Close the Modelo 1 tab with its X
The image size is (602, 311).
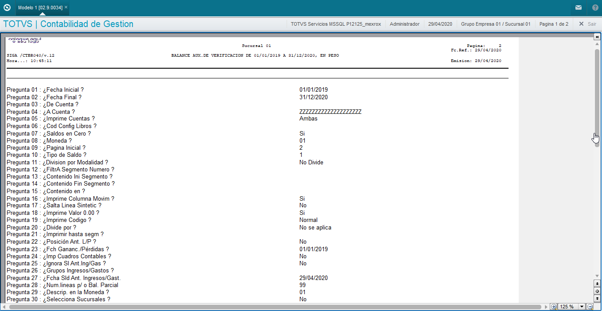[x=66, y=8]
